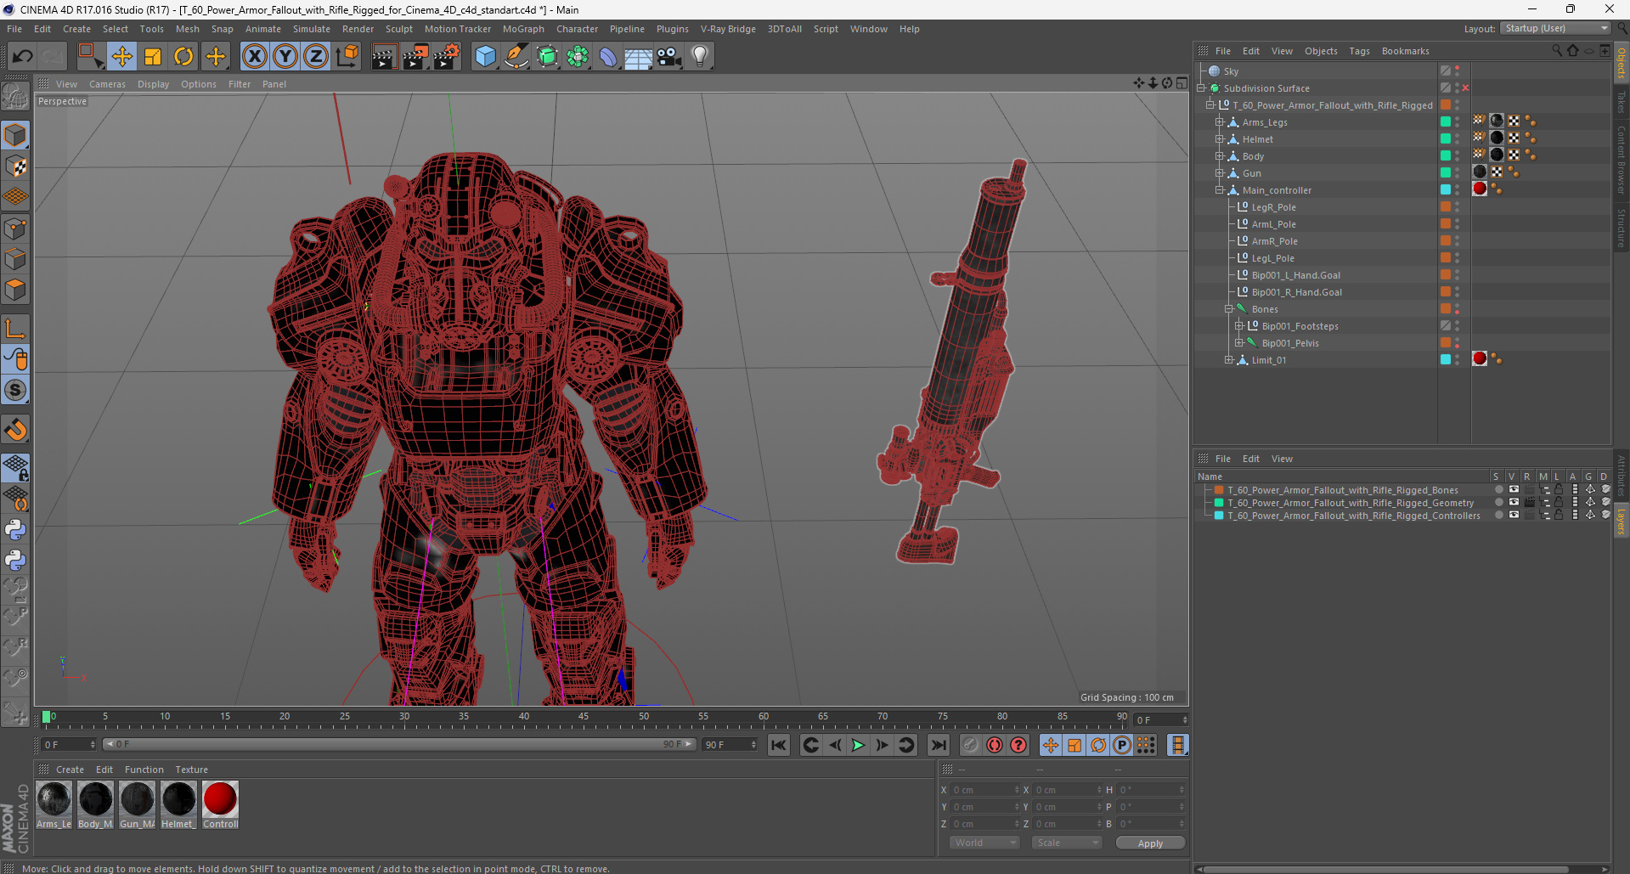The height and width of the screenshot is (874, 1630).
Task: Expand the Arms_Legs object
Action: [x=1220, y=122]
